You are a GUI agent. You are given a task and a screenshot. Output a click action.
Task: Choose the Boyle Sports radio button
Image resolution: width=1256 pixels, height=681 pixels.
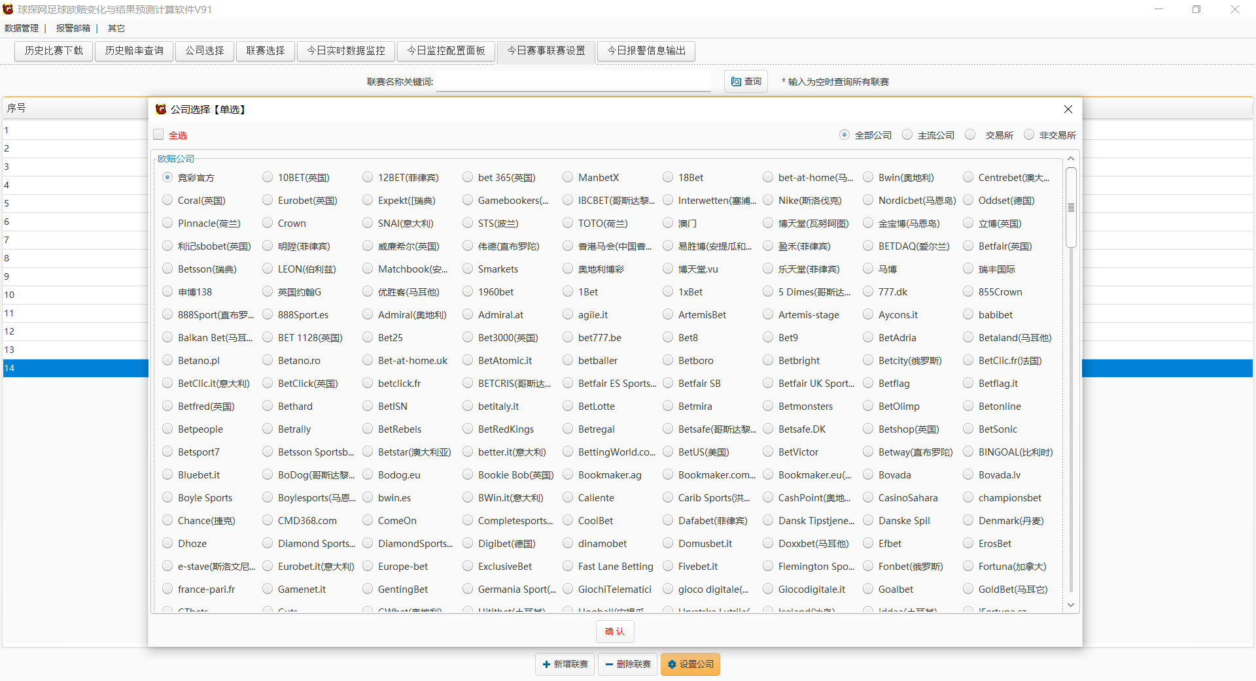167,497
